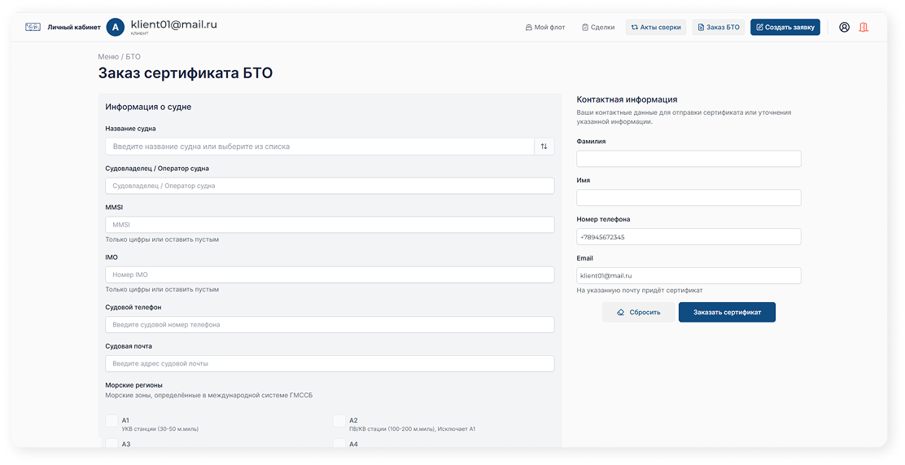This screenshot has width=905, height=465.
Task: Click the Сбросить reset button
Action: 638,312
